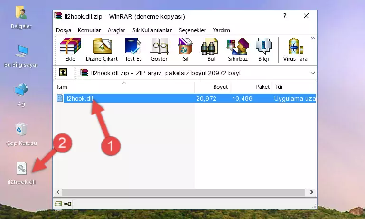Click the horizontal scrollbar track
365x219 pixels.
pyautogui.click(x=184, y=192)
